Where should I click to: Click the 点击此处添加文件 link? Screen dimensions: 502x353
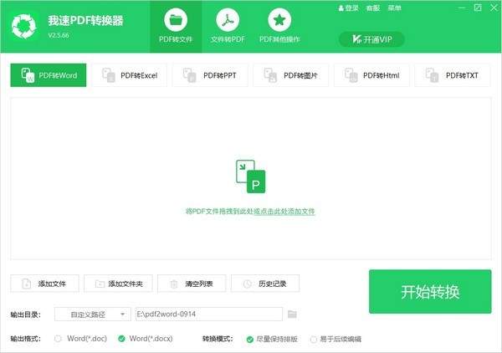284,212
